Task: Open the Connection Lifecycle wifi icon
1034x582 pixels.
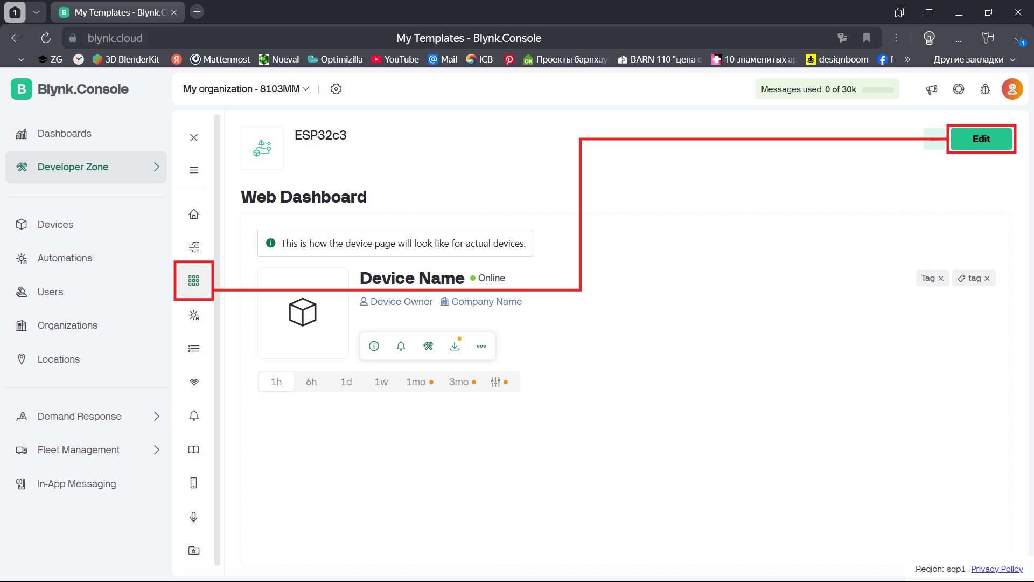Action: (194, 382)
